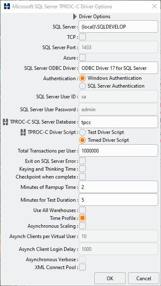Enable the TCP checkbox
The image size is (161, 286).
coord(82,37)
